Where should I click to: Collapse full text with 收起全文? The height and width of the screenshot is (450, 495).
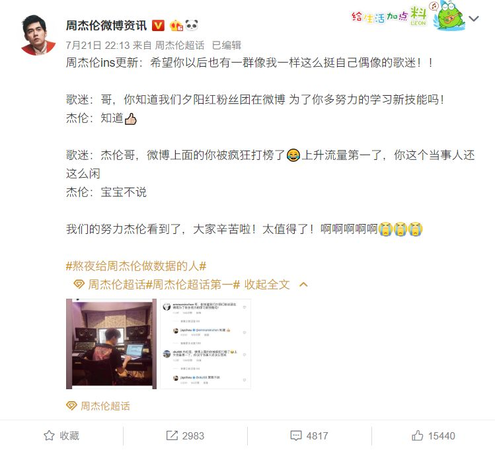coord(267,284)
